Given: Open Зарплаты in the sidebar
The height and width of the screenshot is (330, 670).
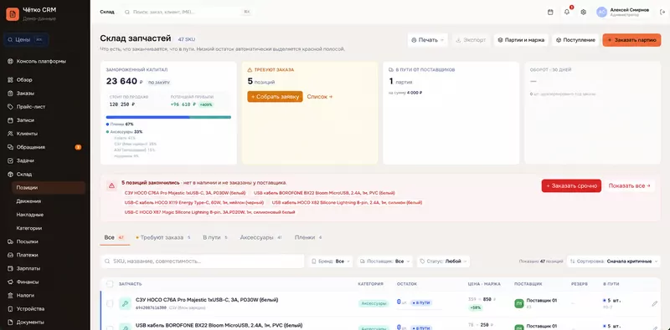Looking at the screenshot, I should pos(28,269).
